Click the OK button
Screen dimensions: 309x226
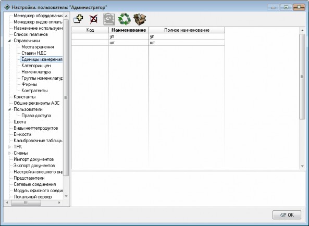[287, 215]
